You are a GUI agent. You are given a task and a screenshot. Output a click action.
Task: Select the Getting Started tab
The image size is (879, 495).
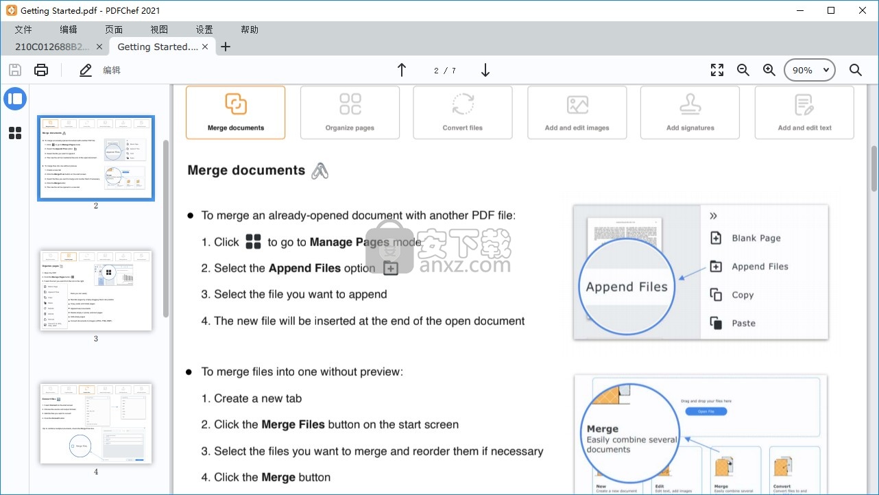coord(158,47)
